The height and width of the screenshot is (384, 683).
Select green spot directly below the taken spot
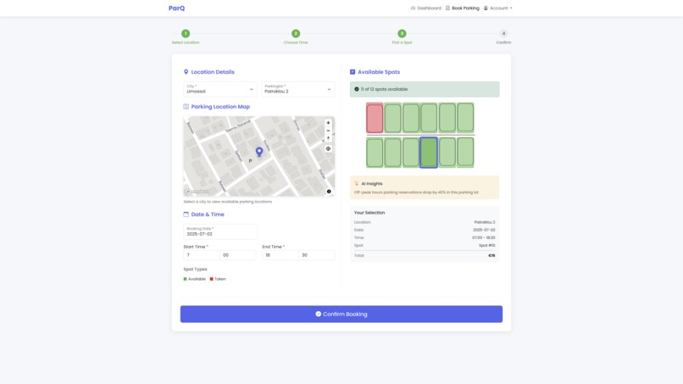coord(375,153)
